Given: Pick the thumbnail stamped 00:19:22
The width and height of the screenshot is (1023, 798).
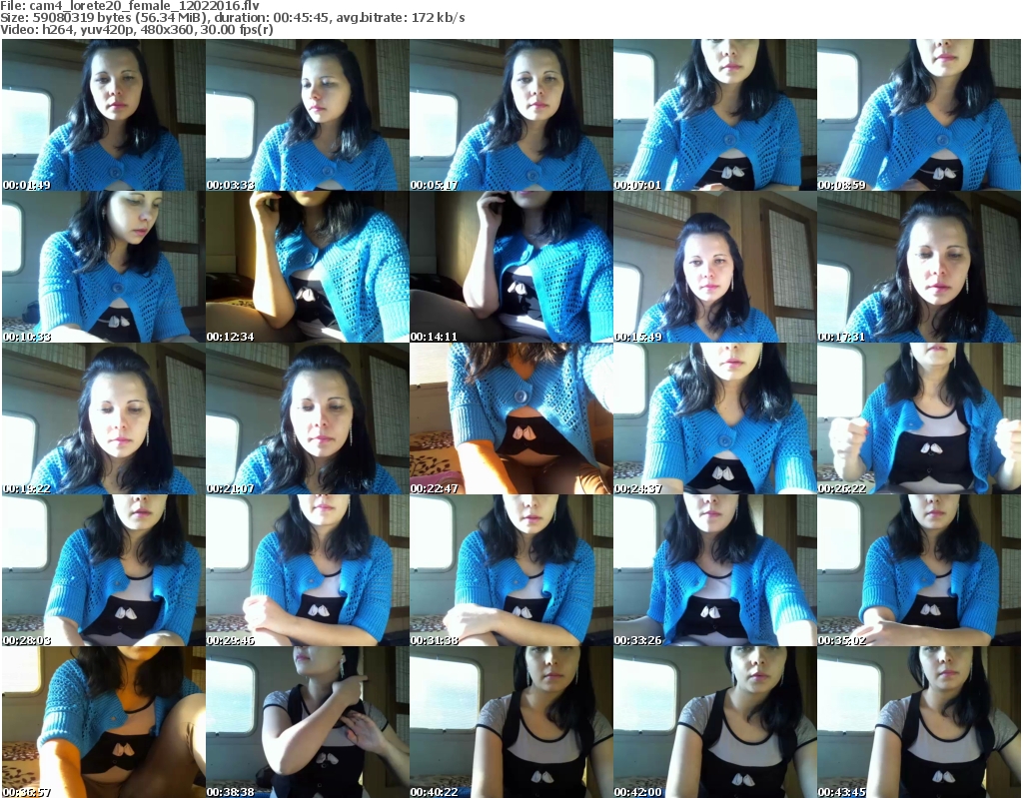Looking at the screenshot, I should click(x=104, y=418).
